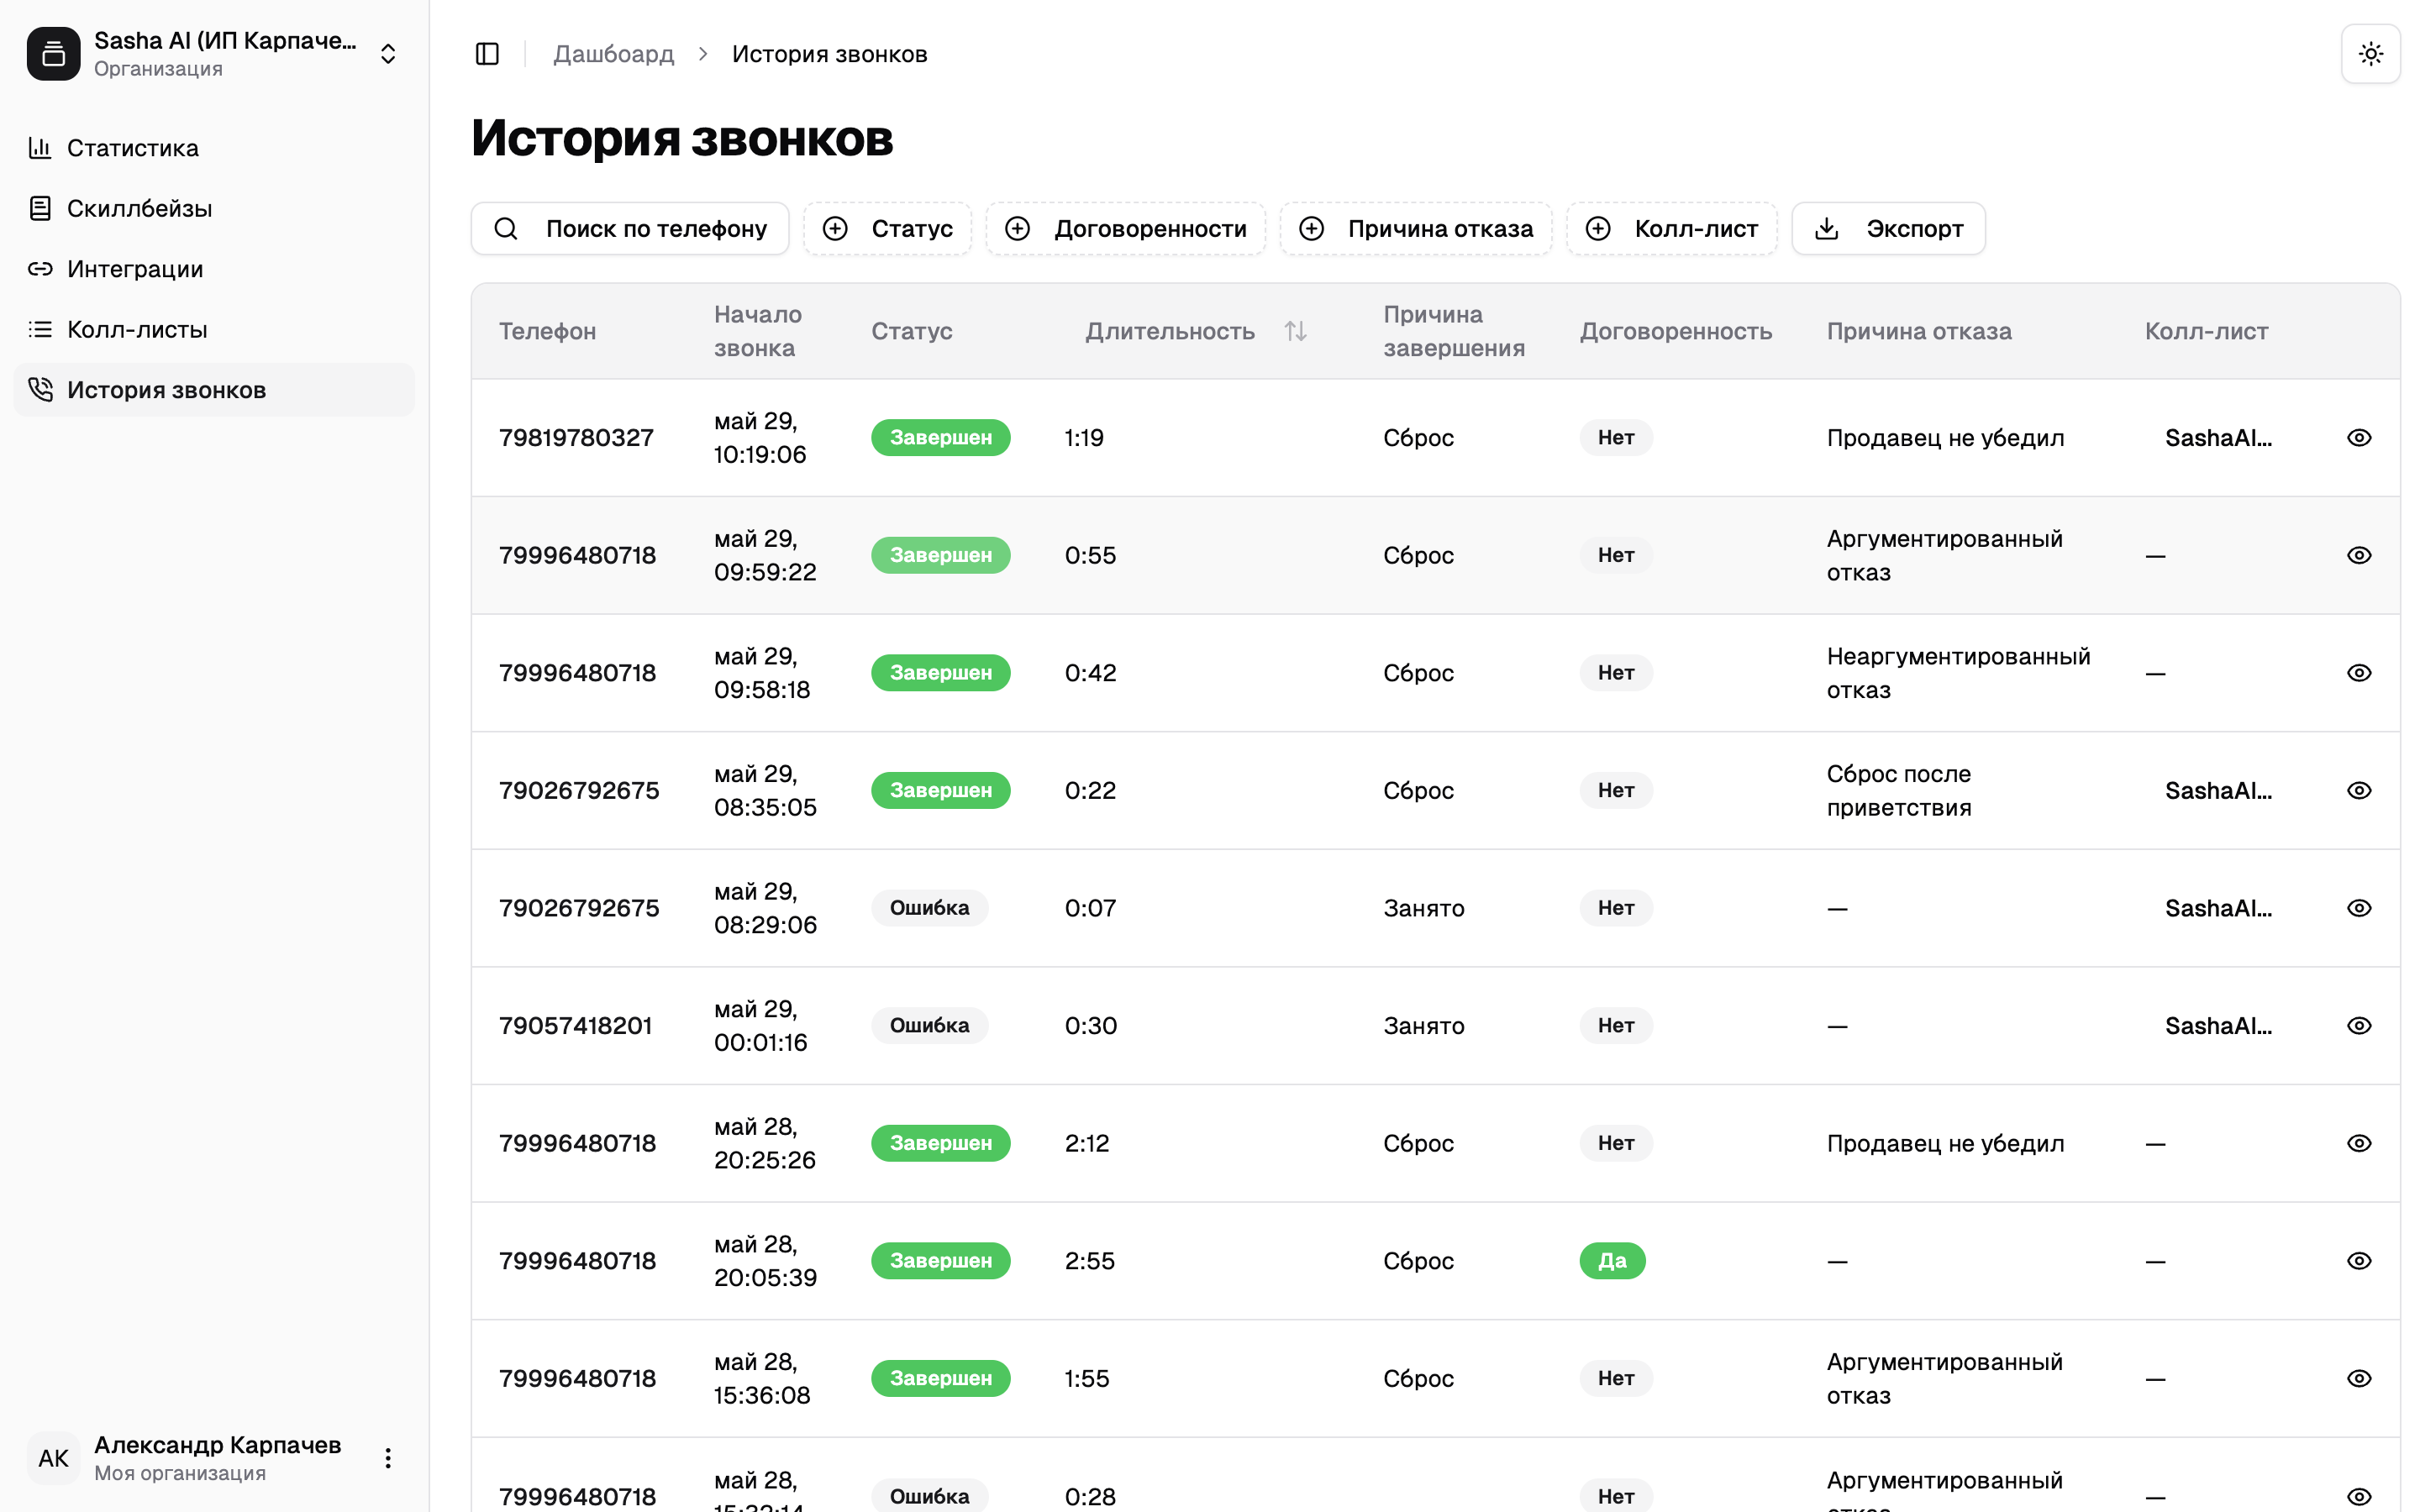This screenshot has height=1512, width=2420.
Task: Open user menu three-dot icon
Action: click(x=388, y=1458)
